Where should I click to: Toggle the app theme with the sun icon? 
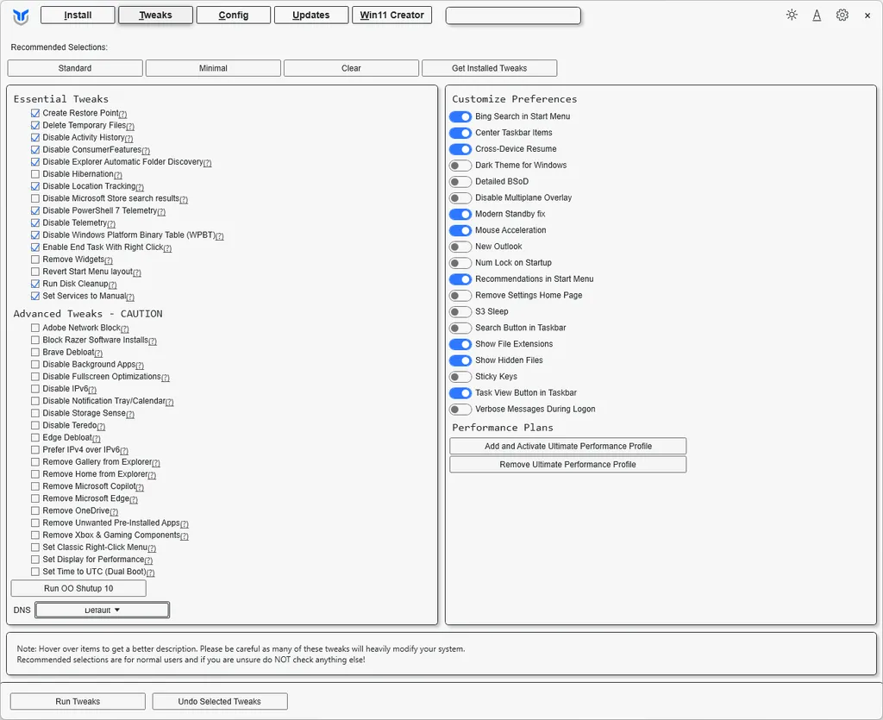pyautogui.click(x=792, y=15)
